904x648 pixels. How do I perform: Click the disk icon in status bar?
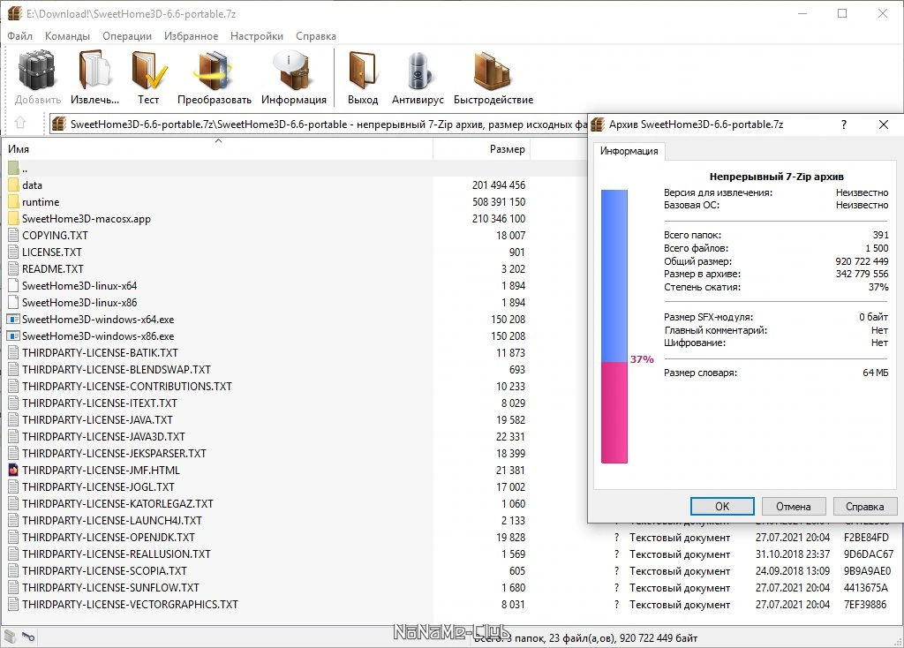10,637
